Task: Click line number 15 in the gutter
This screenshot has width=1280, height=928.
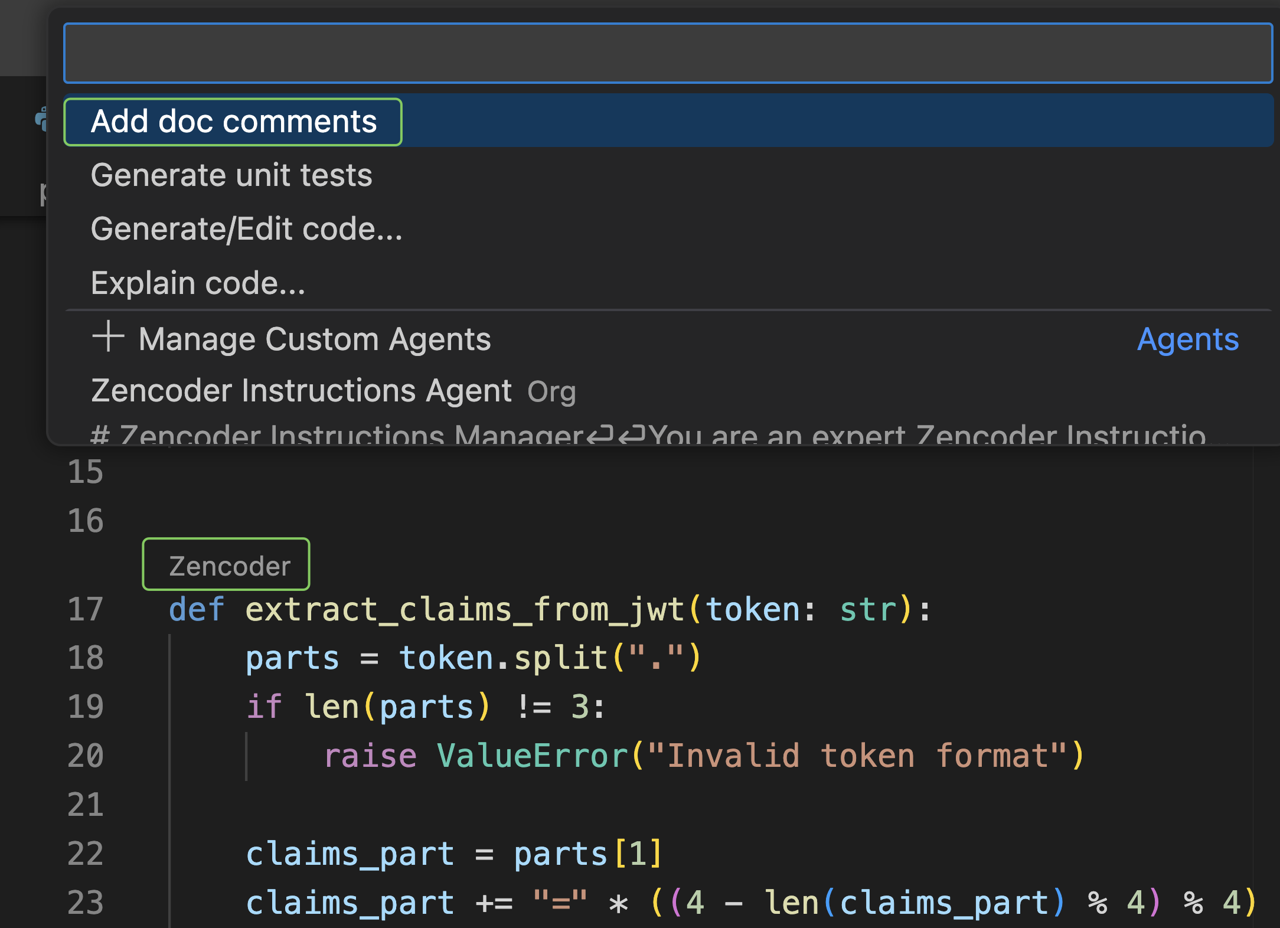Action: (86, 472)
